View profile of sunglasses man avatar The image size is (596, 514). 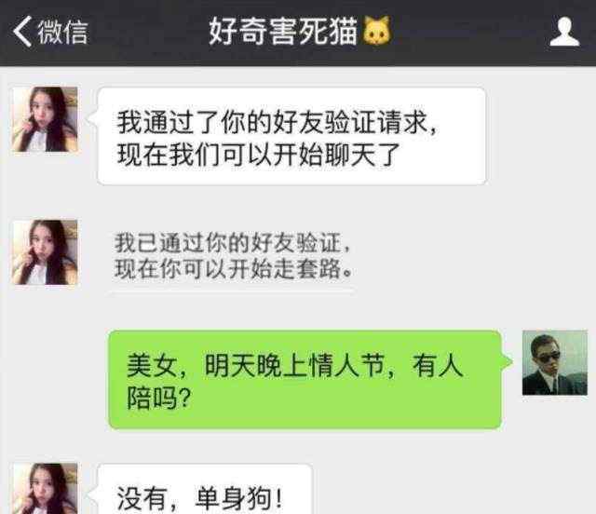click(555, 363)
